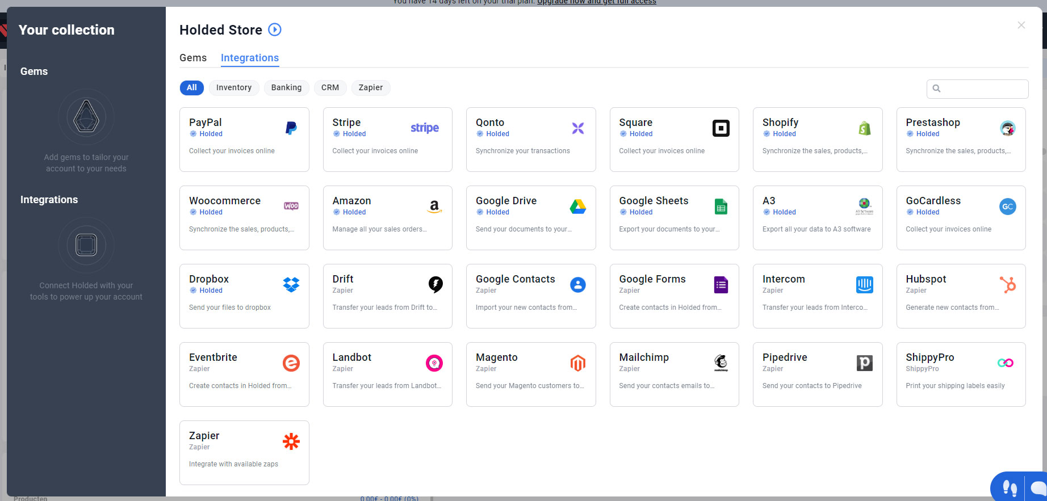
Task: Select 'Generate new contacts from...' Hubspot text
Action: (x=952, y=308)
